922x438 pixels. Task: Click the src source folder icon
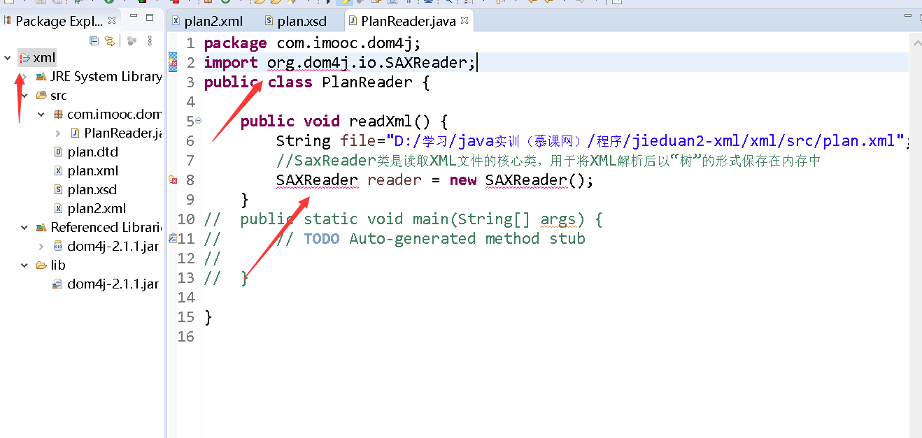(41, 96)
